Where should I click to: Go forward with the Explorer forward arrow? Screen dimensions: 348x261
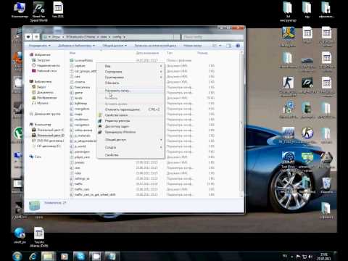pos(36,37)
